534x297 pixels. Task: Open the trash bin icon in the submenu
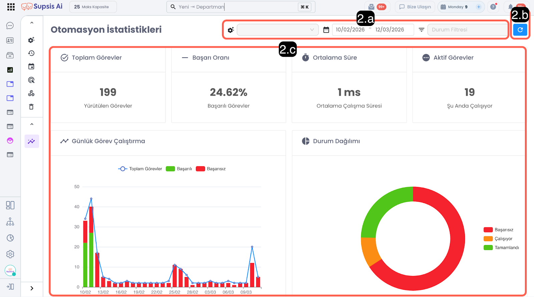point(31,107)
